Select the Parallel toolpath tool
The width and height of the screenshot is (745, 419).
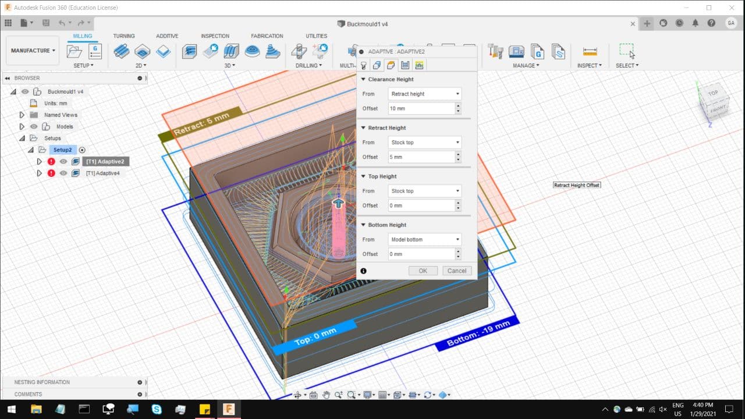click(x=231, y=51)
